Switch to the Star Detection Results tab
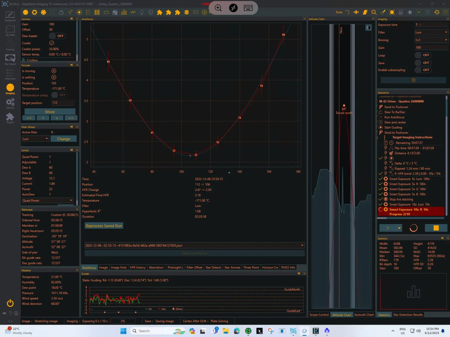Viewport: 450px width, 337px height. click(408, 315)
